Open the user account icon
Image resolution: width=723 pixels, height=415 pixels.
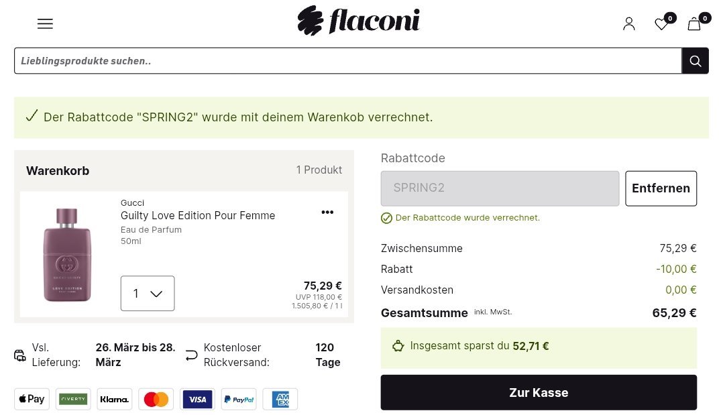tap(628, 24)
